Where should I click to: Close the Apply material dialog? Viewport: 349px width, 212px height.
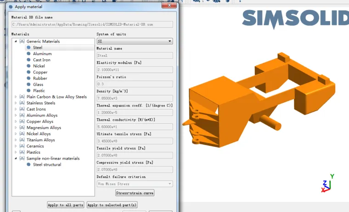pyautogui.click(x=169, y=6)
